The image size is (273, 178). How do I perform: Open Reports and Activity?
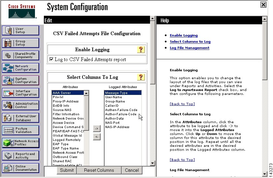pyautogui.click(x=20, y=156)
